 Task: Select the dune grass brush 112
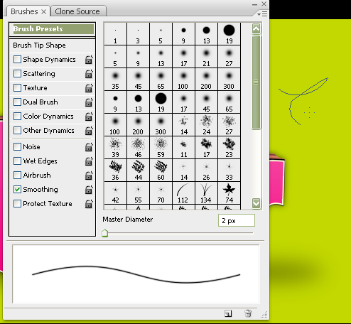[x=183, y=193]
